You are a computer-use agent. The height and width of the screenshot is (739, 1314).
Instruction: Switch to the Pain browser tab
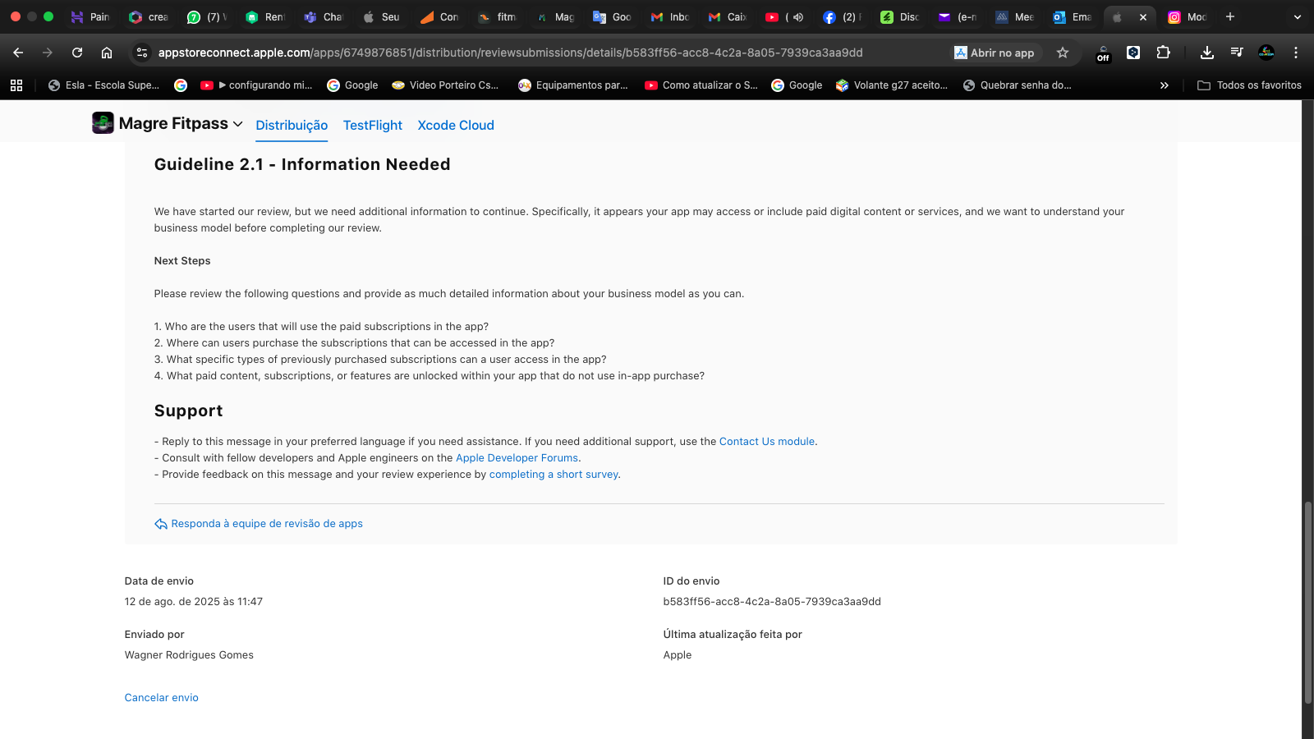pos(90,16)
